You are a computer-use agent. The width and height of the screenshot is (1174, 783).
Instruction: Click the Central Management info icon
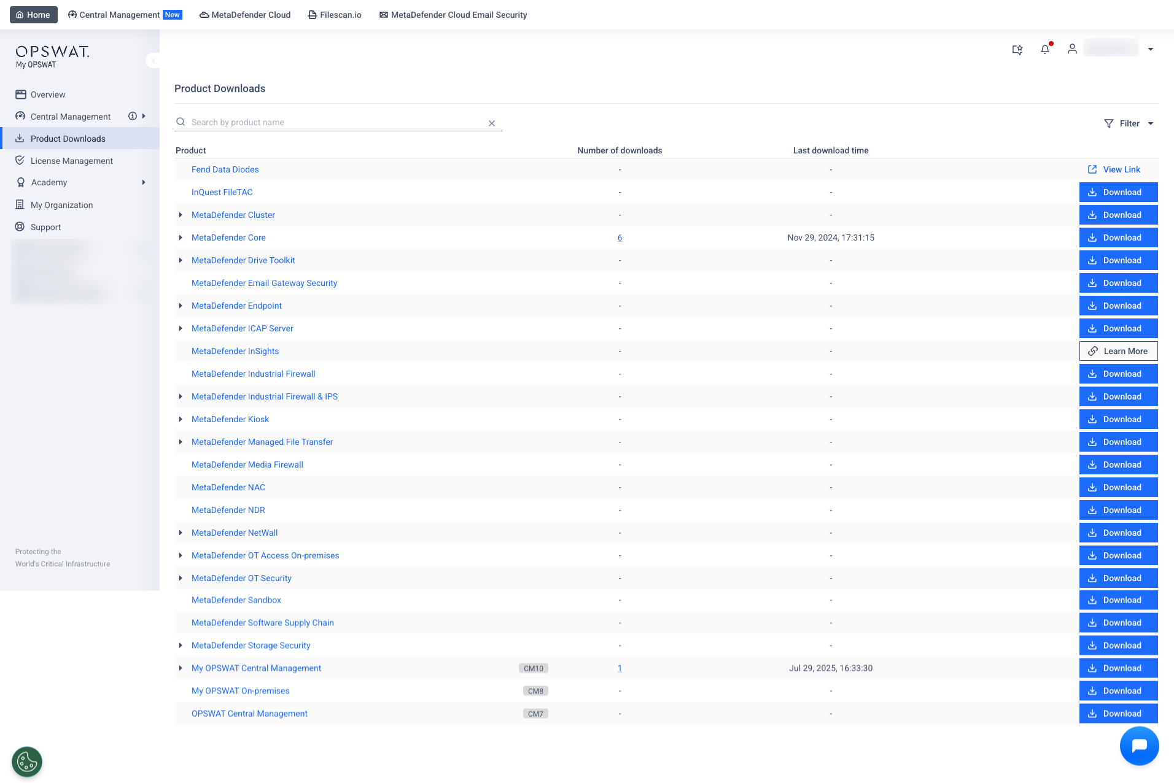[x=132, y=117]
